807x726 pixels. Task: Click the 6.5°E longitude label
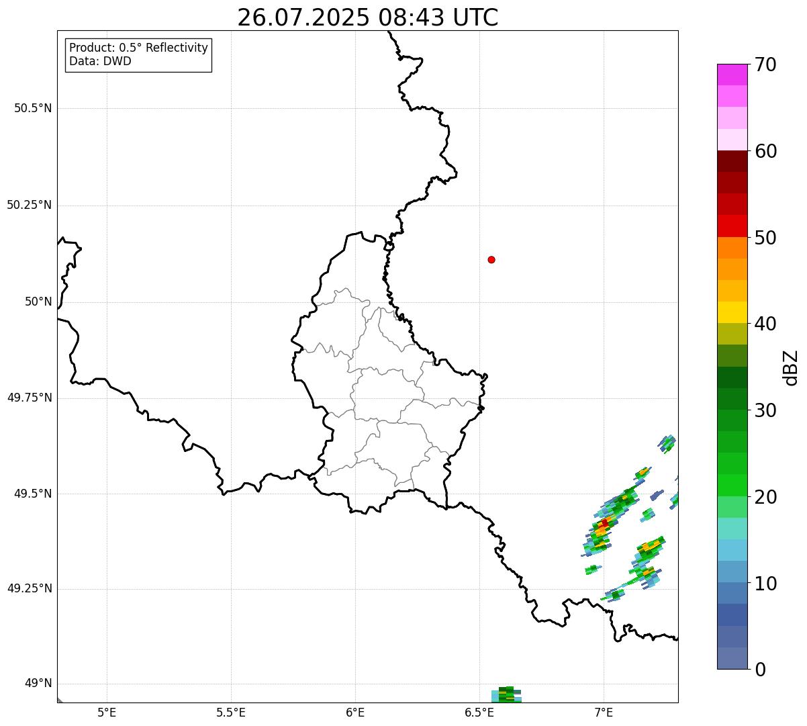click(479, 713)
